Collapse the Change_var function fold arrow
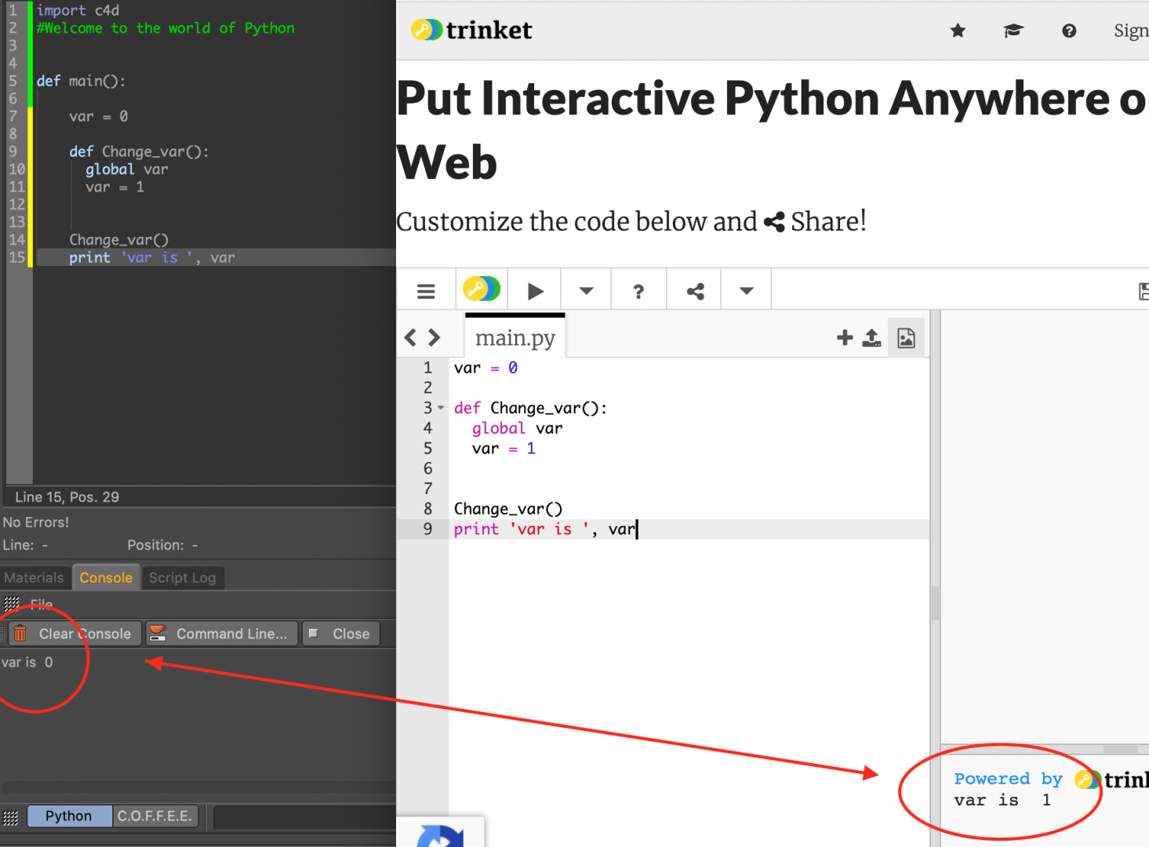1149x847 pixels. coord(441,408)
